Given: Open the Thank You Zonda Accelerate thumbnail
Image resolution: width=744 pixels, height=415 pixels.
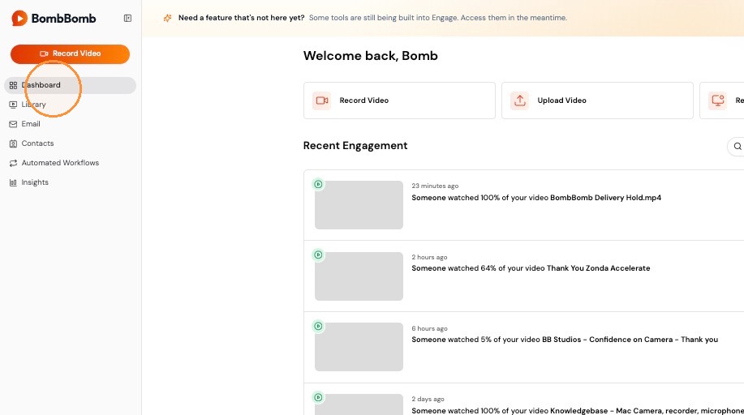Looking at the screenshot, I should click(359, 276).
